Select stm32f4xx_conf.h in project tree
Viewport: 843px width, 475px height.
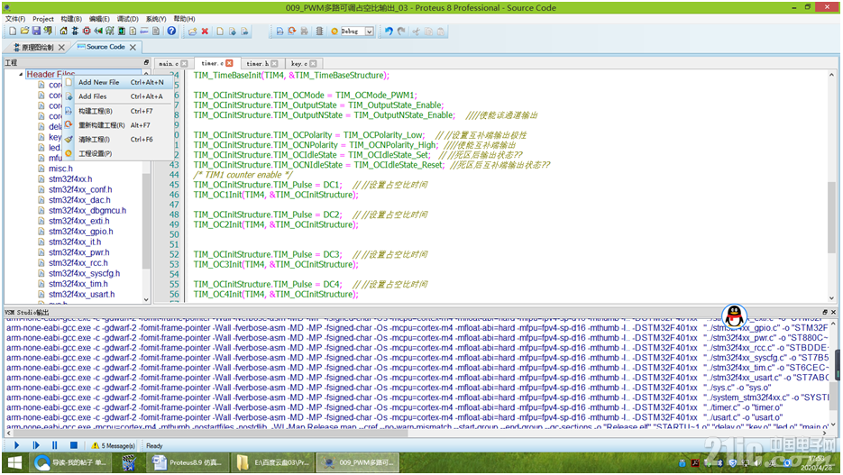pos(80,189)
